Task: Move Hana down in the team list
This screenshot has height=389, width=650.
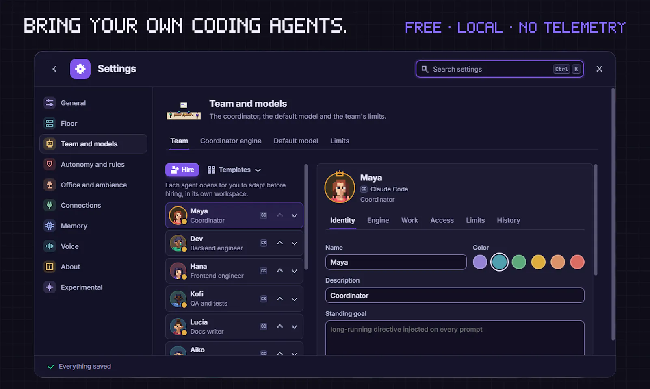Action: point(294,271)
